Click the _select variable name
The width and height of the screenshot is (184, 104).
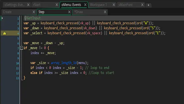point(36,33)
